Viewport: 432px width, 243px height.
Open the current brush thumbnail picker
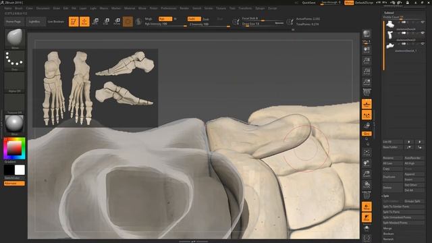(15, 38)
